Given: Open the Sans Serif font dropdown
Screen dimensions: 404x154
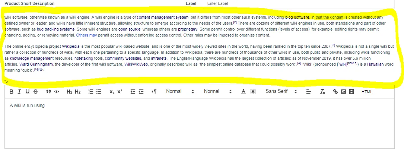Looking at the screenshot, I should pyautogui.click(x=281, y=91).
